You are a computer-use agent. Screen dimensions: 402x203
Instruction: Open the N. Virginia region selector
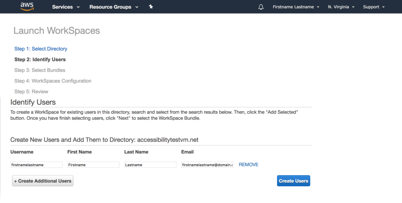(x=341, y=7)
